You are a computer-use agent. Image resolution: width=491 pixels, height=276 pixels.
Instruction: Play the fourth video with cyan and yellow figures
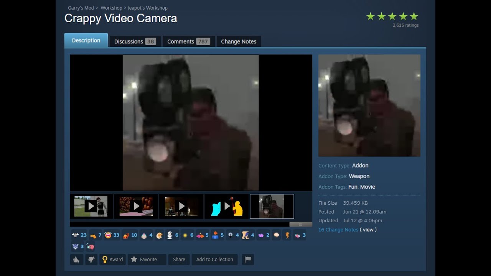(227, 206)
